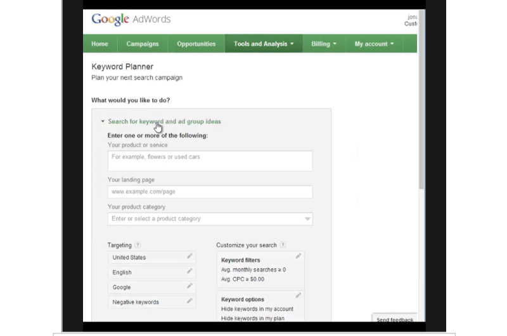Edit the English language targeting pencil
Viewport: 507px width, 336px height.
tap(189, 271)
